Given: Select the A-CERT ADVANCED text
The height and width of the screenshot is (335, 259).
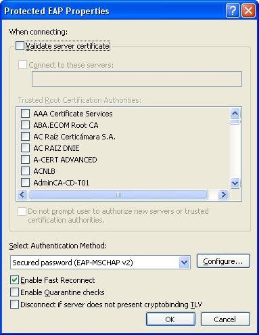Looking at the screenshot, I should pyautogui.click(x=65, y=160).
